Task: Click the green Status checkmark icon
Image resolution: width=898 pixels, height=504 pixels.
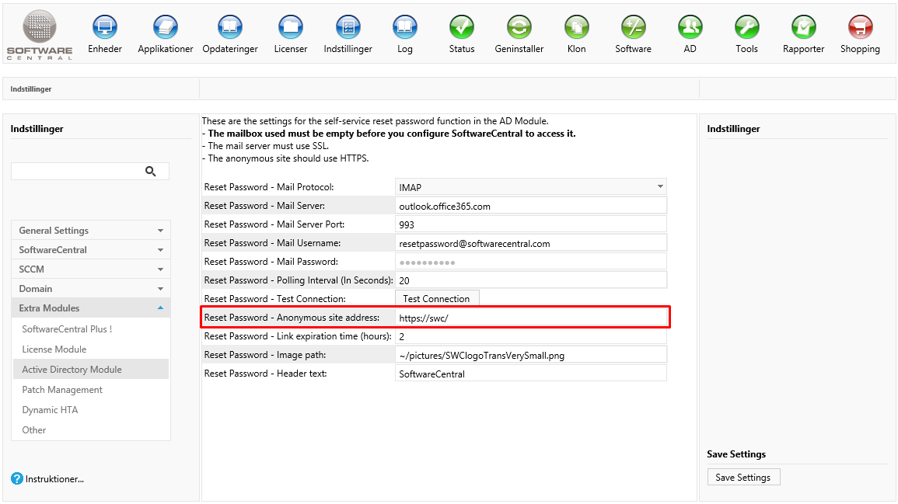Action: click(x=462, y=28)
